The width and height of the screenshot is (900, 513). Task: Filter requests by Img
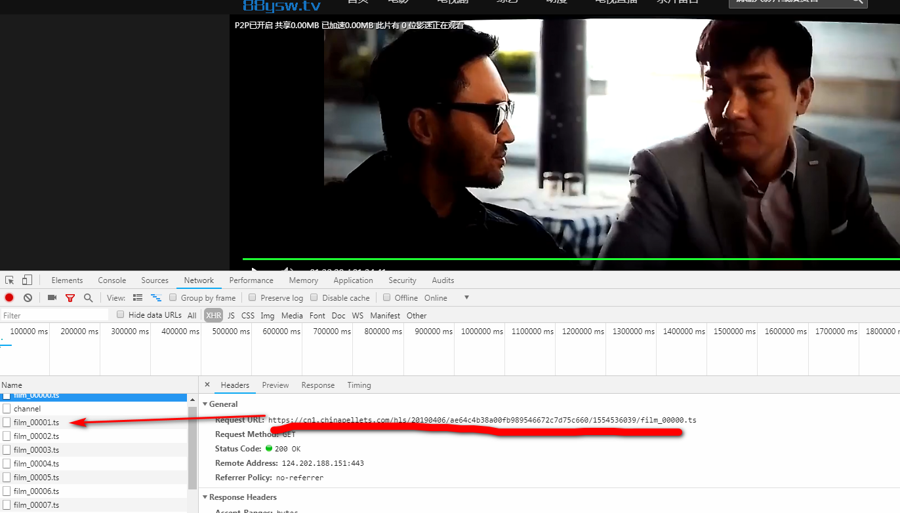coord(268,315)
